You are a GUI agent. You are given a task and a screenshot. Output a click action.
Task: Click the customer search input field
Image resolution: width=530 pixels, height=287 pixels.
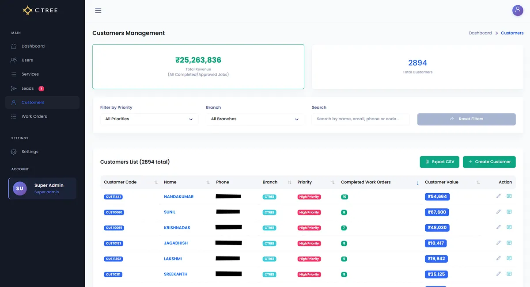point(360,119)
